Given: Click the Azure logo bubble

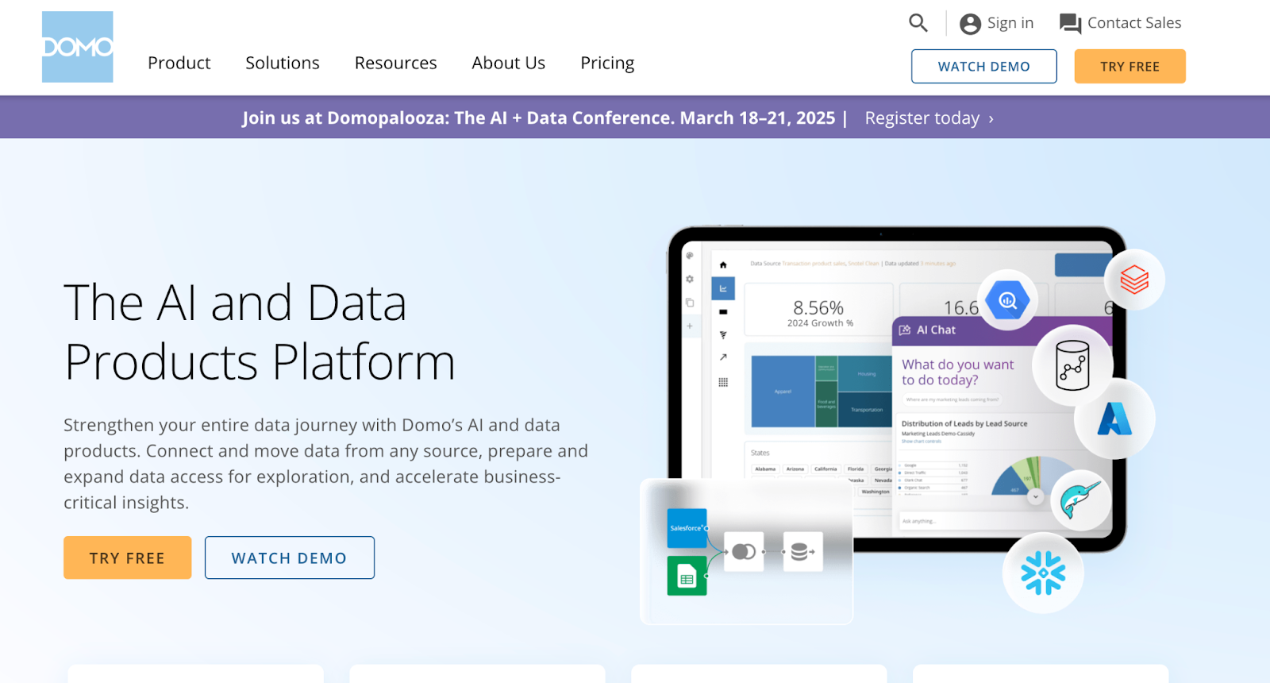Looking at the screenshot, I should [1114, 419].
